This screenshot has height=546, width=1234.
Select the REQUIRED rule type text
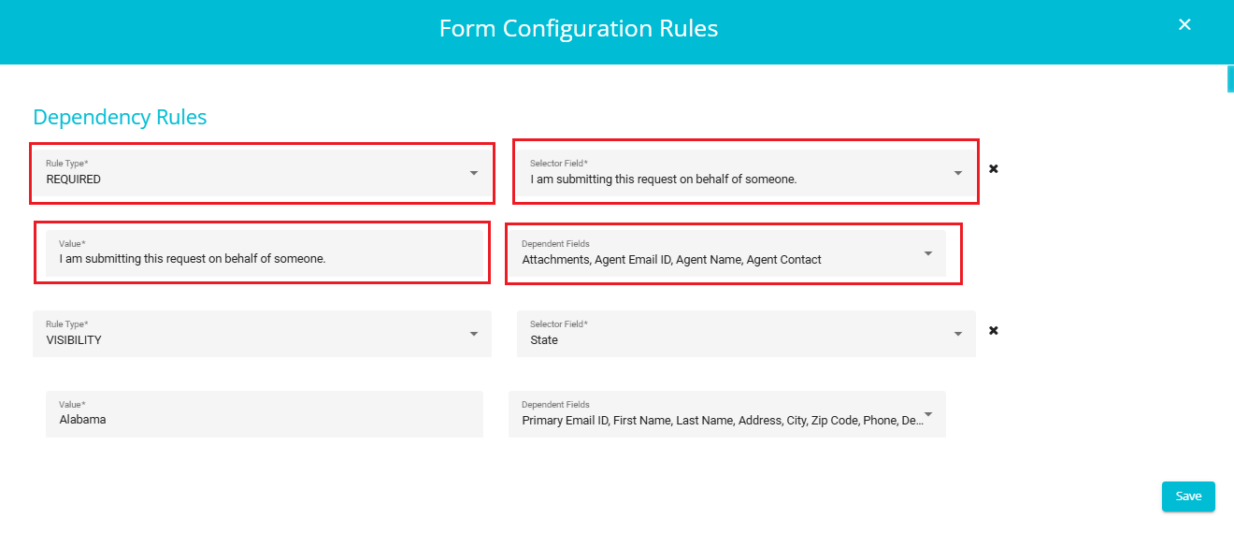click(74, 180)
